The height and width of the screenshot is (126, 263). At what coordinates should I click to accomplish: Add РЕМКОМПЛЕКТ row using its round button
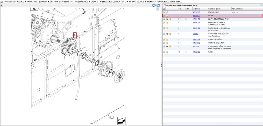pos(164,12)
